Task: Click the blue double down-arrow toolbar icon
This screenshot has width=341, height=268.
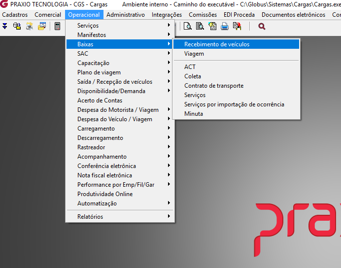Action: tap(5, 26)
